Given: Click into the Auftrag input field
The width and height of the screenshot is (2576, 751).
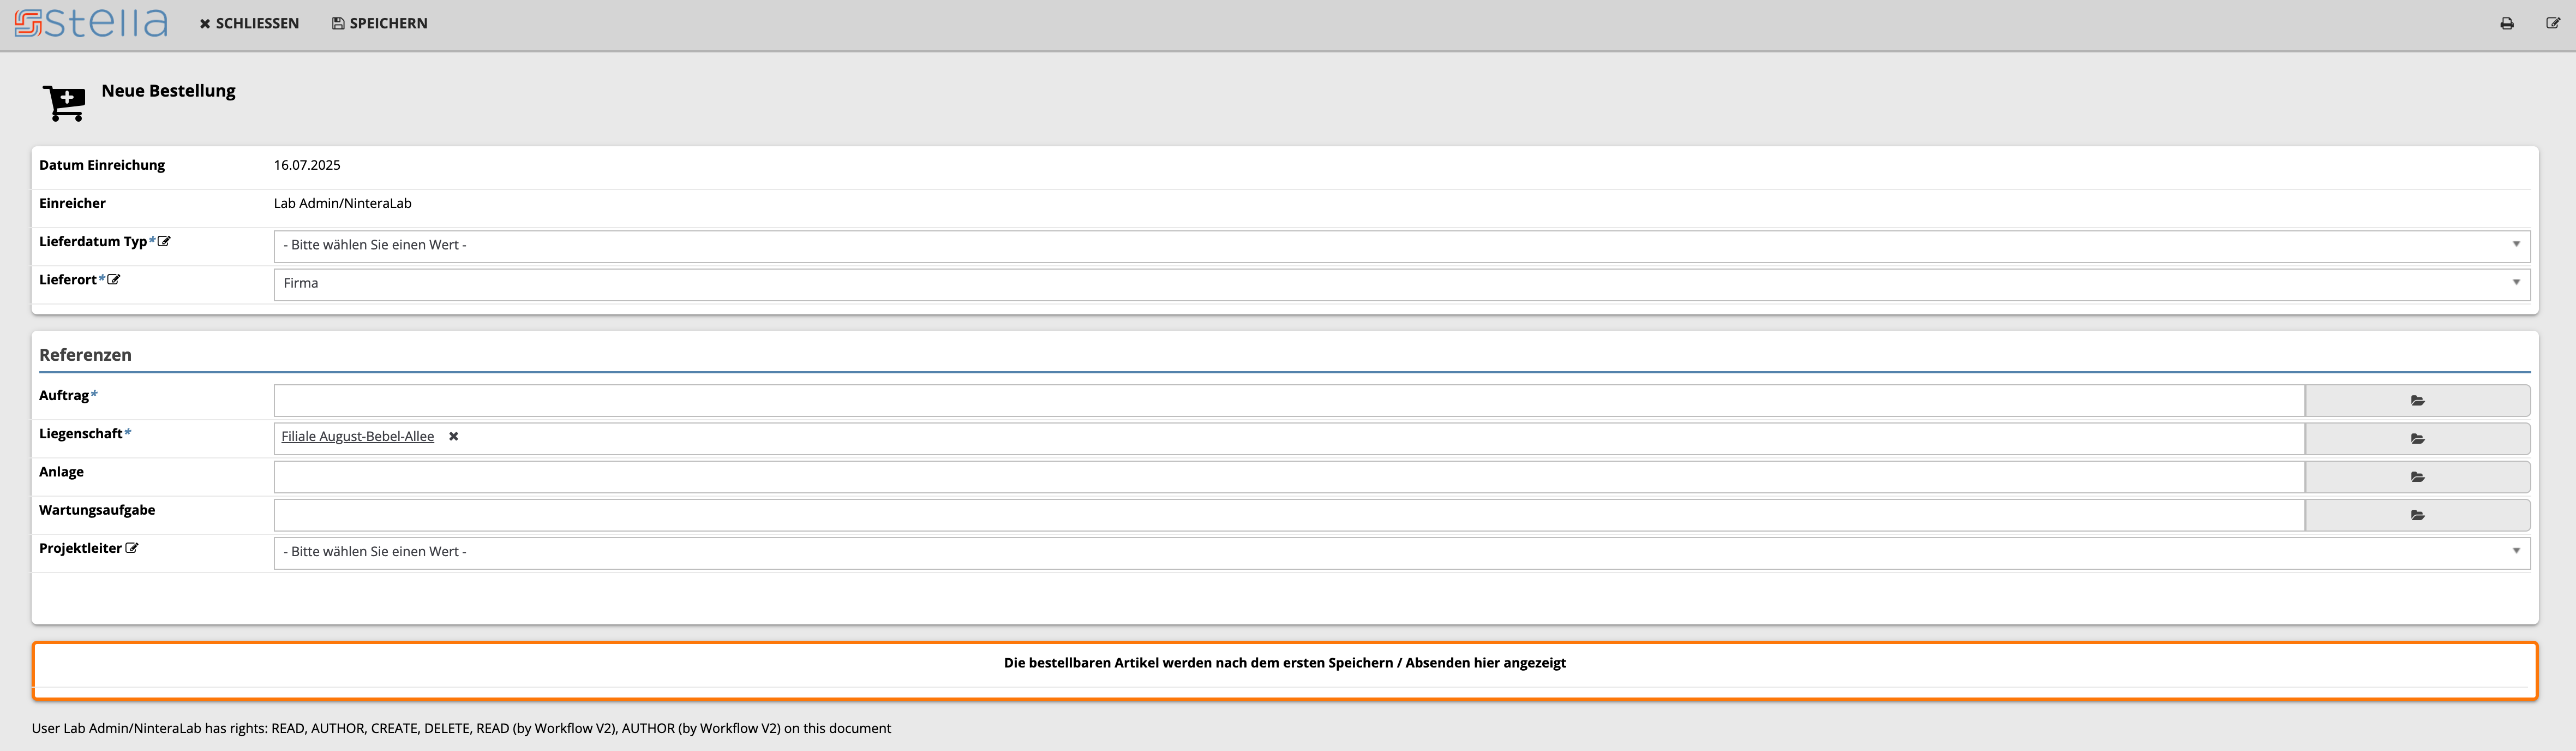Looking at the screenshot, I should [1288, 400].
